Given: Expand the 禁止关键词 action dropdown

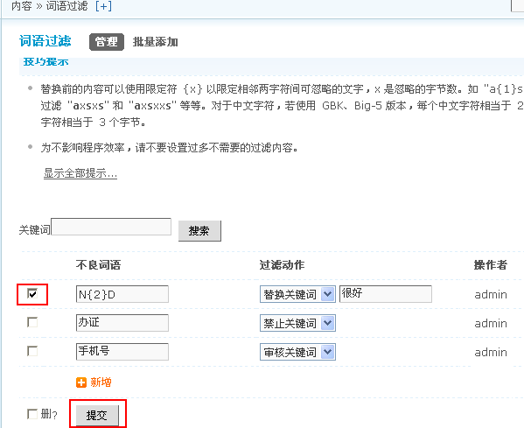Looking at the screenshot, I should coord(297,323).
